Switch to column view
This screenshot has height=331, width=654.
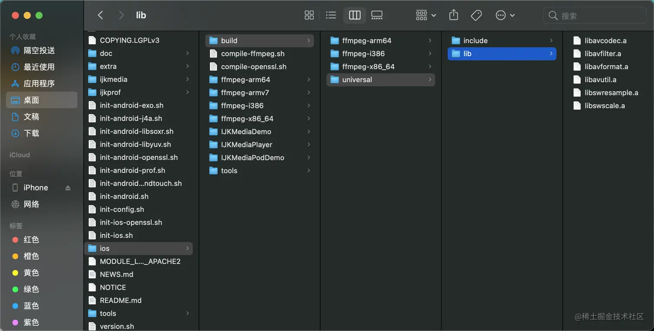pos(355,16)
